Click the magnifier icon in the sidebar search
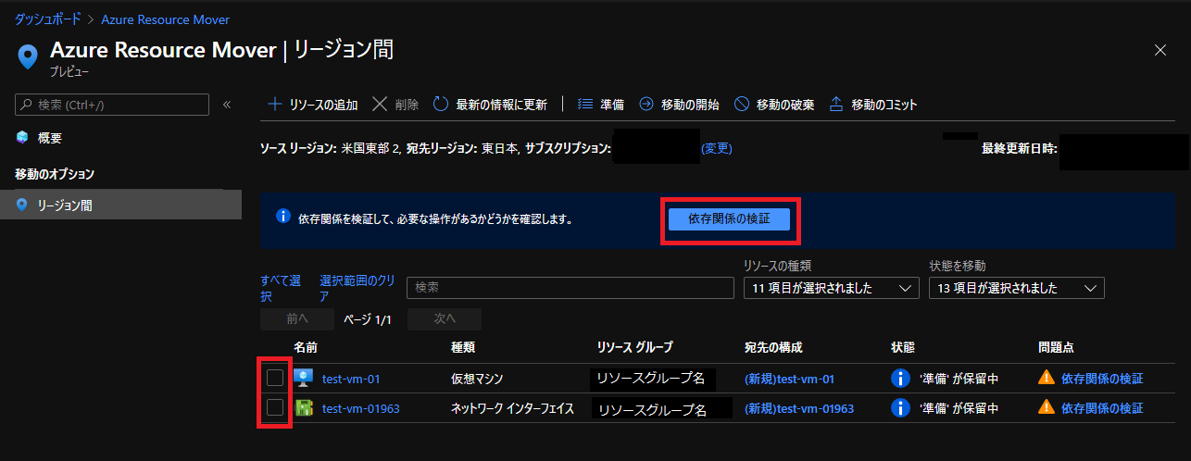The width and height of the screenshot is (1191, 461). pos(27,105)
